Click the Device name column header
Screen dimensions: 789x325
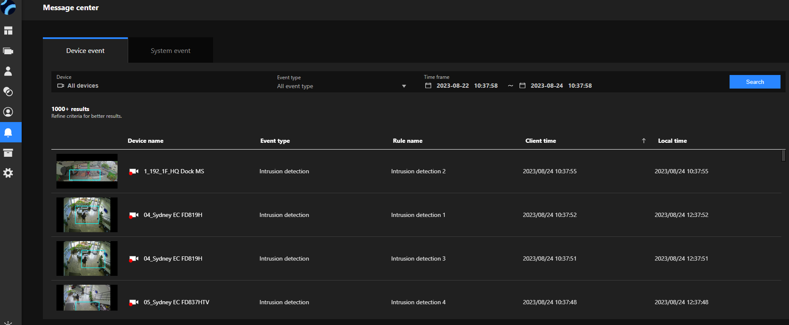(146, 141)
